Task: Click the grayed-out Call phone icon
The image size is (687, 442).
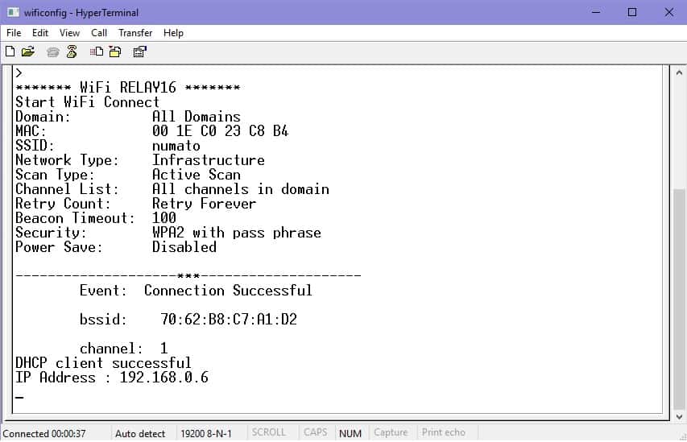Action: tap(53, 52)
